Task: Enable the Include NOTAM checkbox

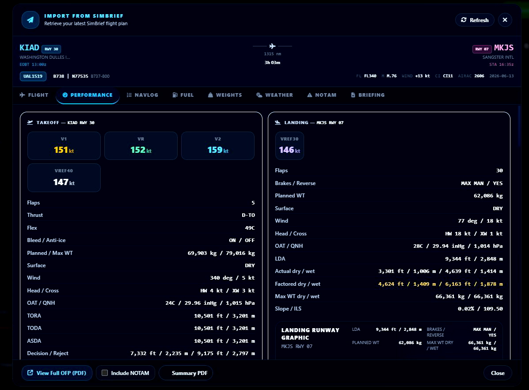Action: point(105,373)
